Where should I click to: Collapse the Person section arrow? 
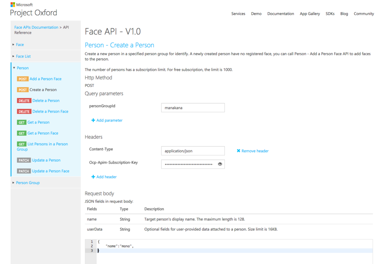[x=14, y=68]
